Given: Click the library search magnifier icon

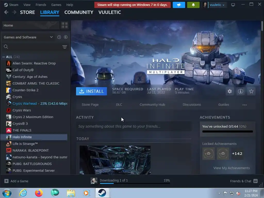Looking at the screenshot, I should pos(6,47).
